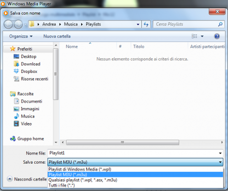The width and height of the screenshot is (228, 191).
Task: Click the change view icon
Action: pyautogui.click(x=194, y=36)
